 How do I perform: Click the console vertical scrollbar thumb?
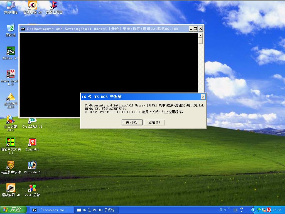point(200,41)
